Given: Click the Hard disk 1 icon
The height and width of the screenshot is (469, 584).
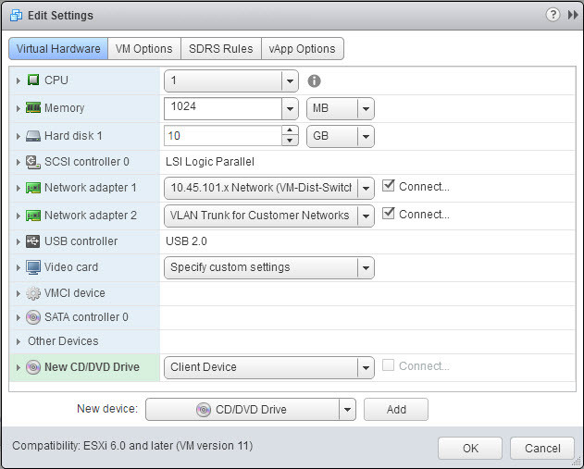Looking at the screenshot, I should pos(33,136).
